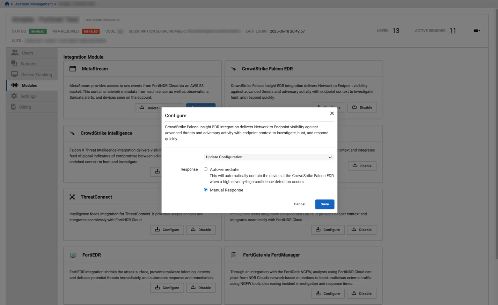Go to the home page via breadcrumb icon
This screenshot has height=305, width=498.
tap(7, 4)
